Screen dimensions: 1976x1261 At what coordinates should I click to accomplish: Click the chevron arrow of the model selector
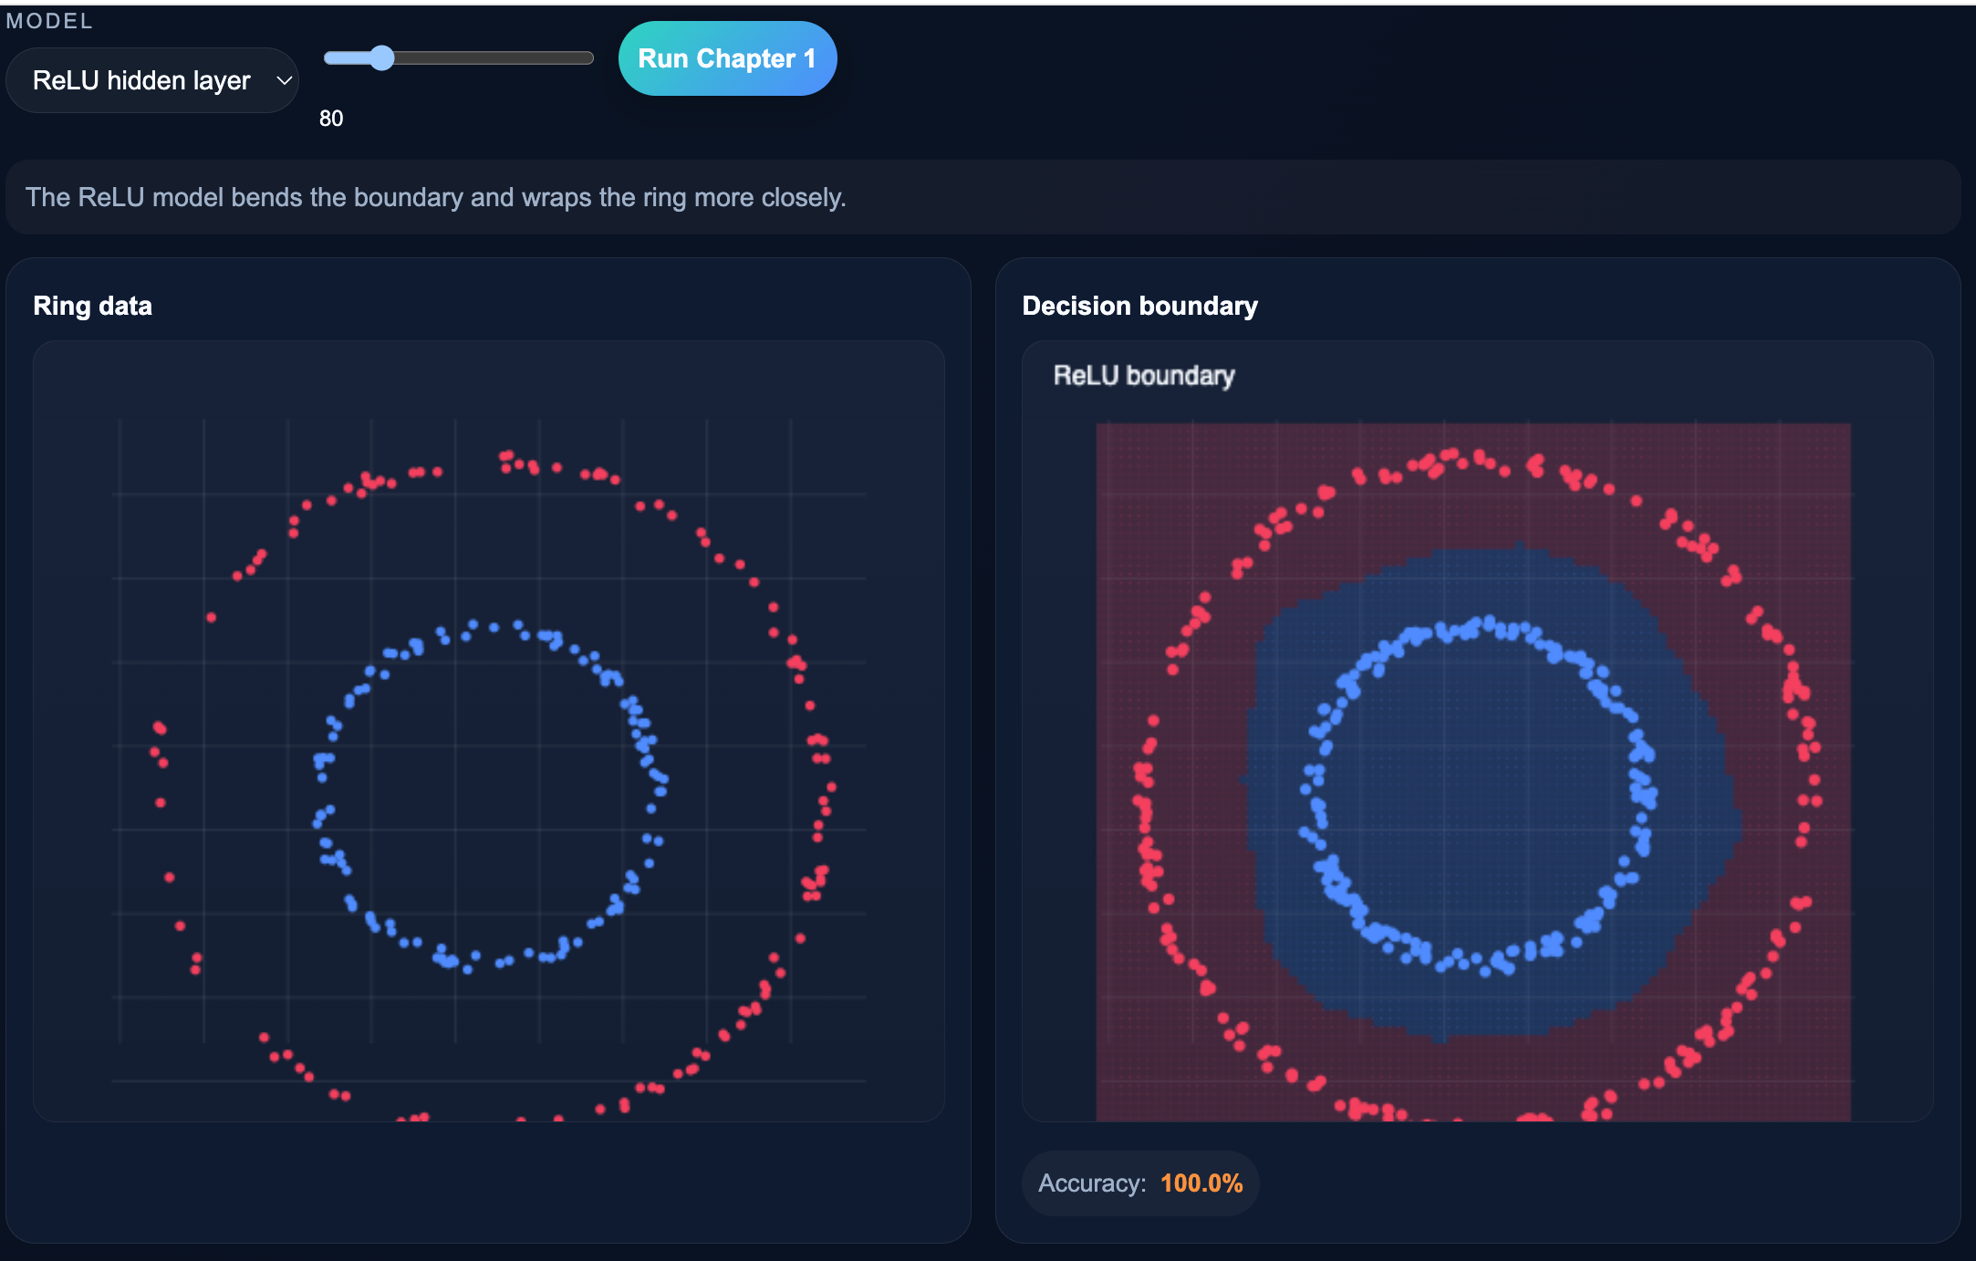[284, 80]
